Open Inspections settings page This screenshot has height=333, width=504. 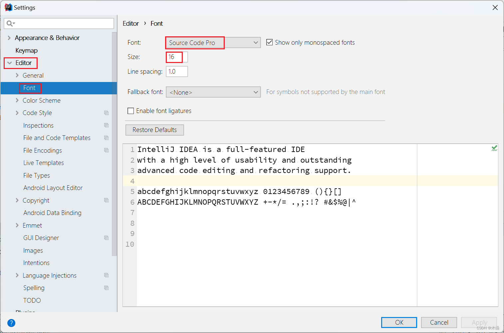(x=38, y=125)
